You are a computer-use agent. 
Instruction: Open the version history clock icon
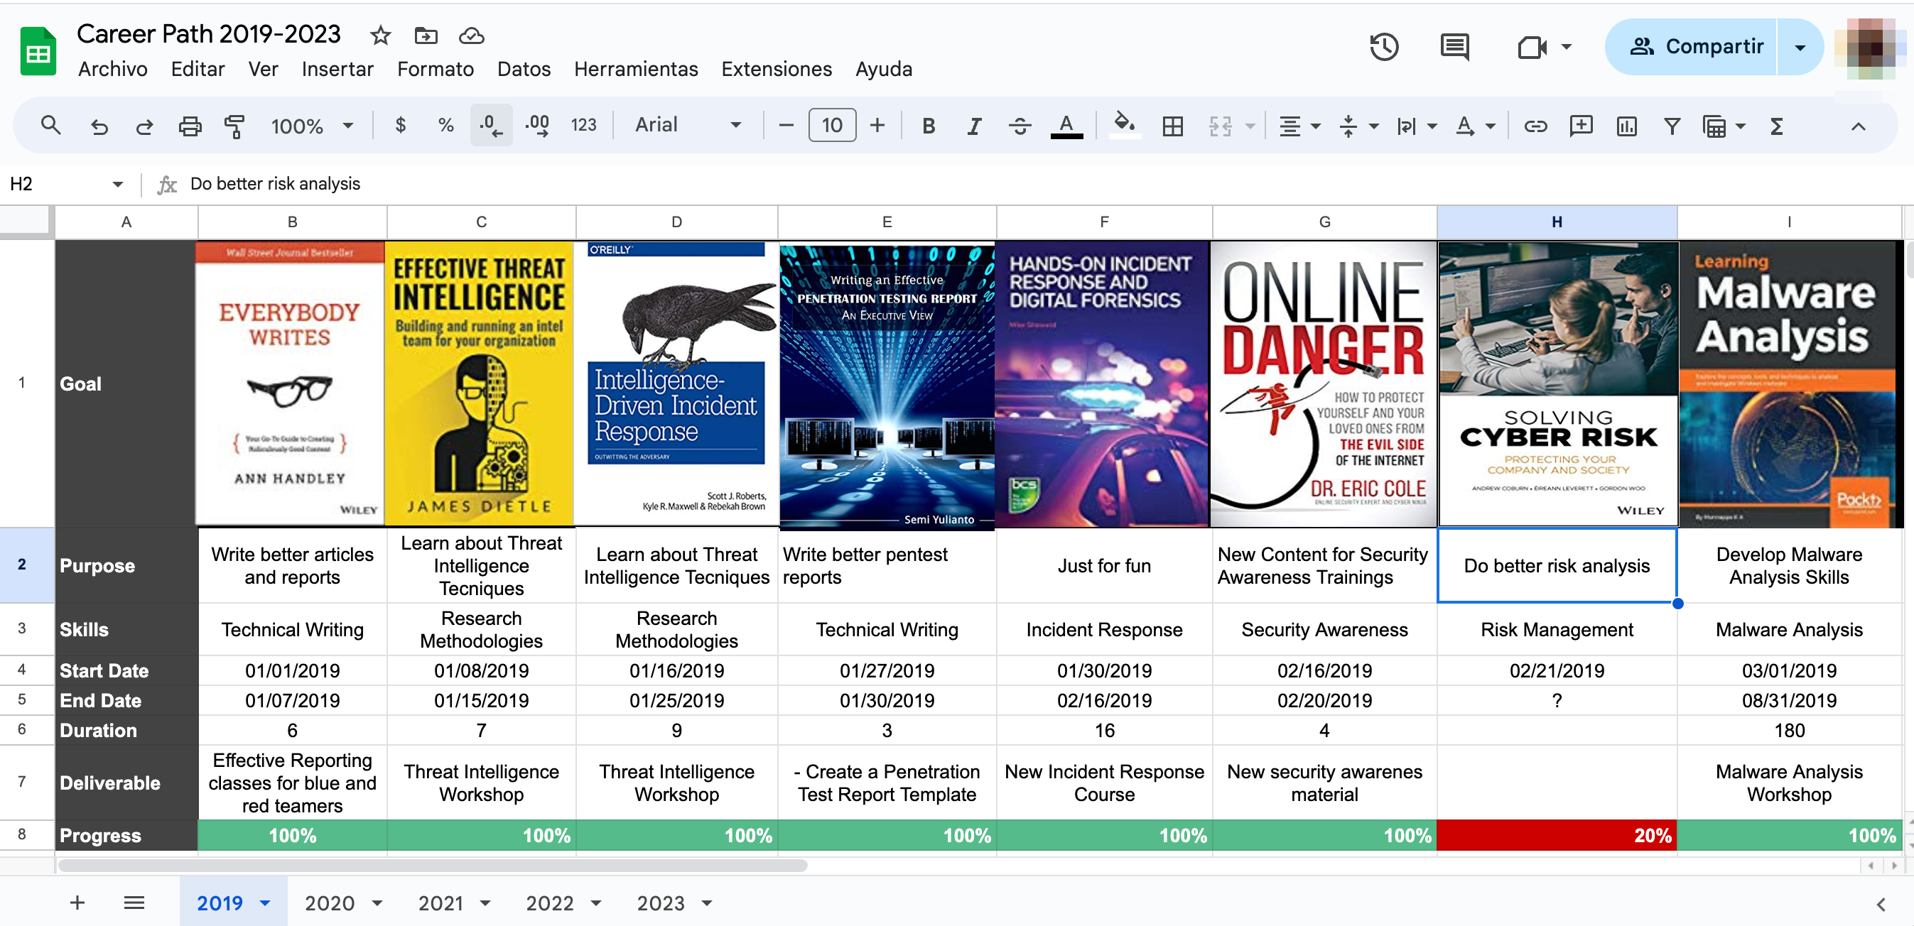tap(1383, 48)
